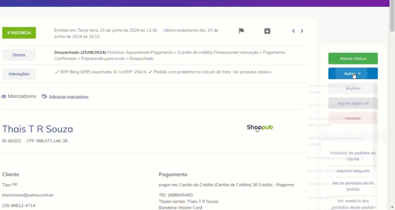The image size is (395, 210).
Task: Click the ERP Bling (ERP) exportado interaction
Action: click(x=100, y=72)
